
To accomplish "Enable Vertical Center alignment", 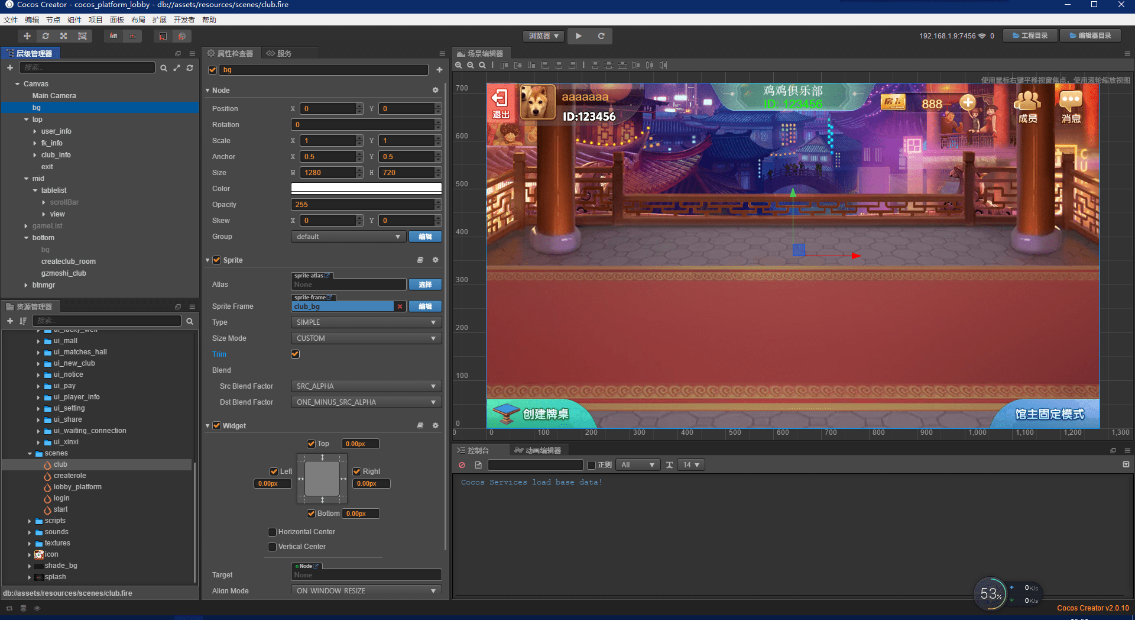I will click(x=273, y=547).
